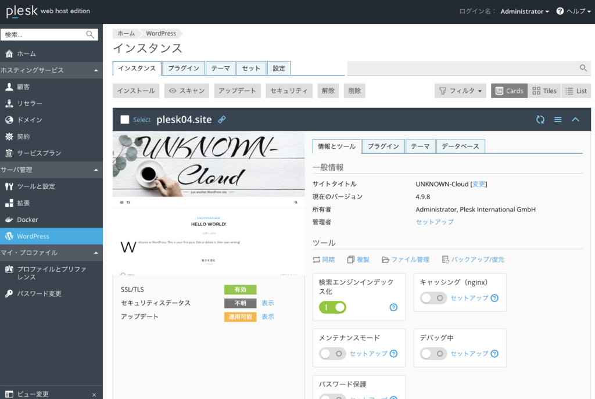Open the card hamburger menu icon
Viewport: 595px width, 399px height.
click(557, 119)
